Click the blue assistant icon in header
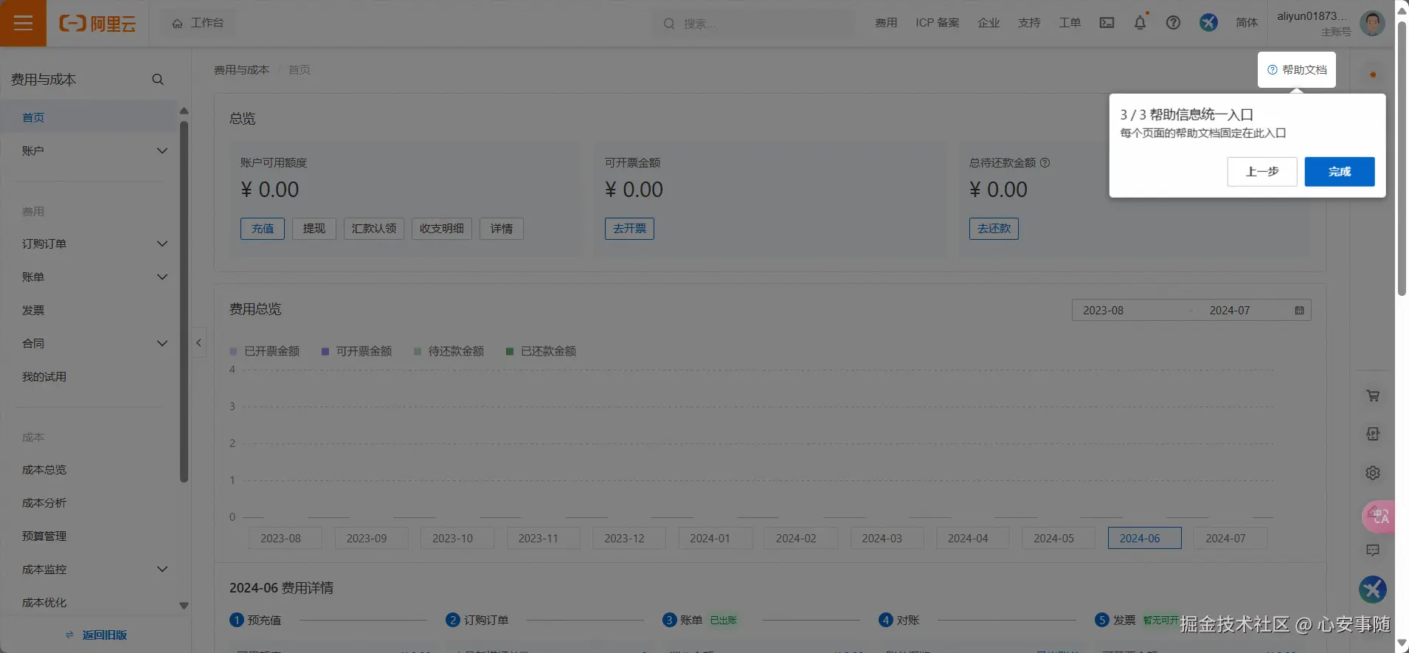This screenshot has width=1409, height=653. (1208, 23)
